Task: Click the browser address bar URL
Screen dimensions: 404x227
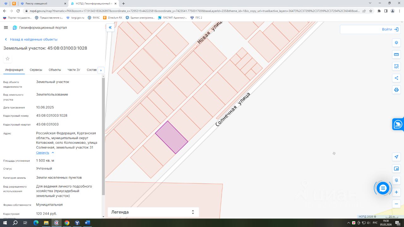Action: point(195,11)
